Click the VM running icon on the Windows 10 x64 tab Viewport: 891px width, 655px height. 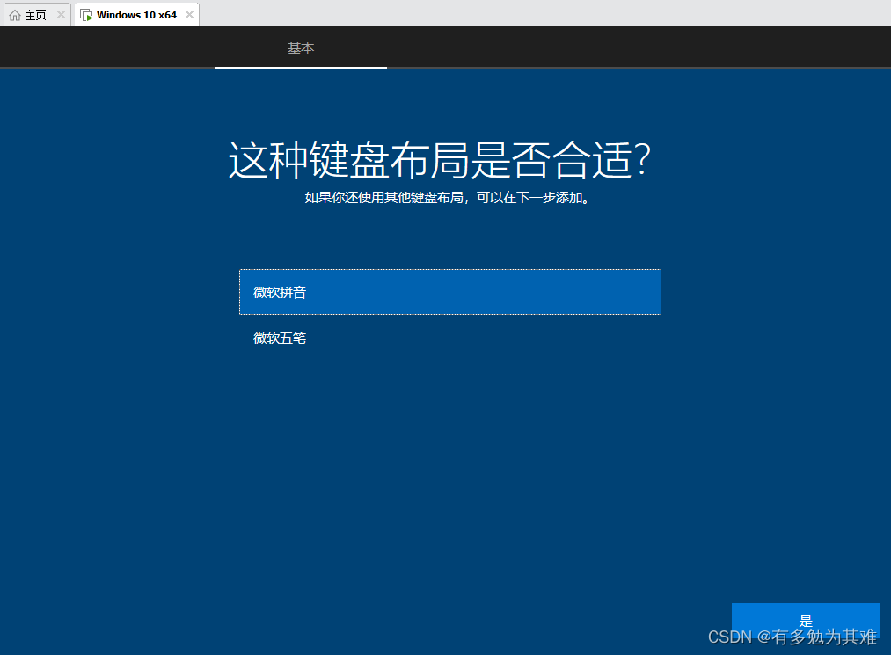[86, 15]
